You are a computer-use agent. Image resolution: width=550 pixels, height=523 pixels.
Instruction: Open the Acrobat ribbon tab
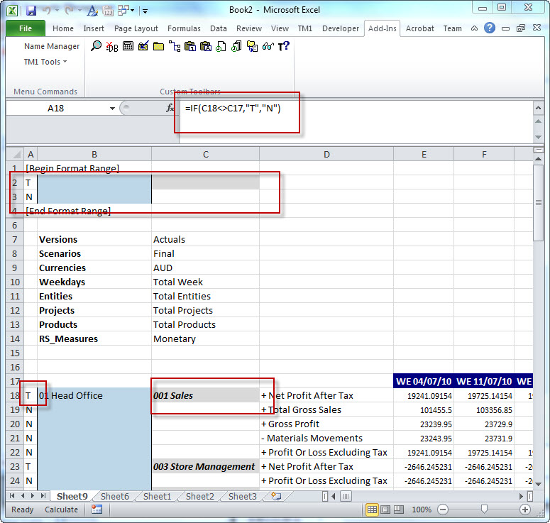[x=420, y=28]
